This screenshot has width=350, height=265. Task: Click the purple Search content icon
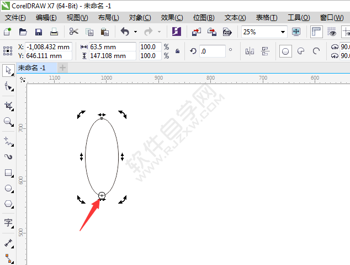(x=177, y=32)
